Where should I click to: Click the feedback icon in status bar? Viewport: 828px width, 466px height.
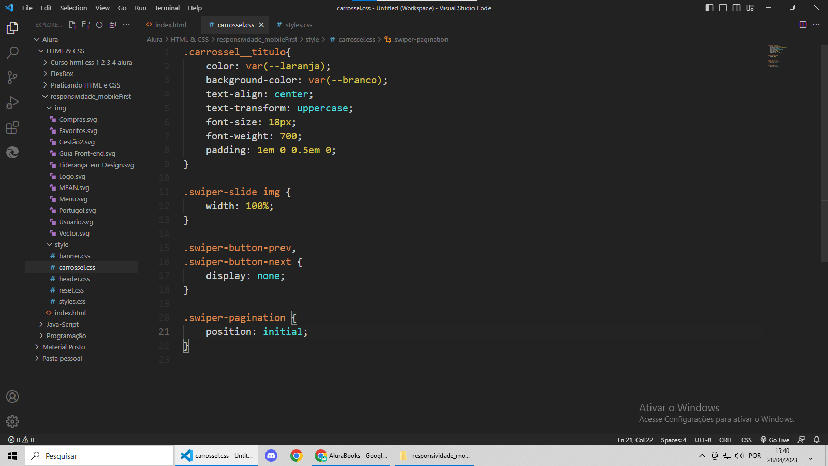coord(801,440)
